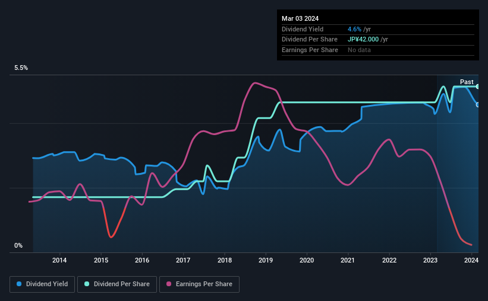Click the 0% y-axis label
The width and height of the screenshot is (488, 301).
point(18,245)
